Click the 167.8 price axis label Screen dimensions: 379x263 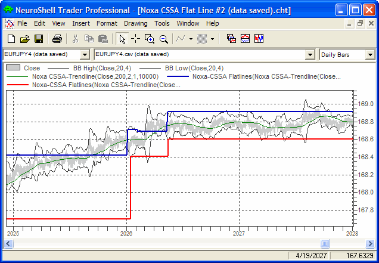point(365,210)
